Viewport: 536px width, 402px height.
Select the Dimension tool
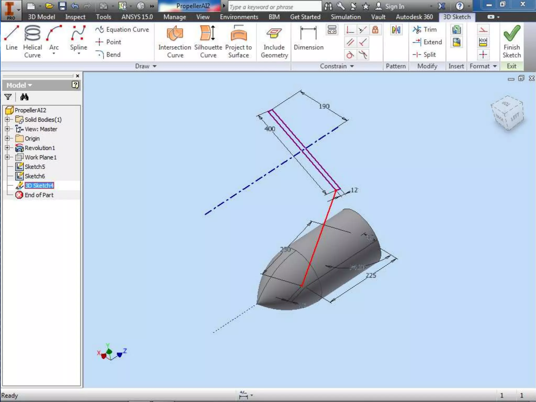pyautogui.click(x=308, y=39)
